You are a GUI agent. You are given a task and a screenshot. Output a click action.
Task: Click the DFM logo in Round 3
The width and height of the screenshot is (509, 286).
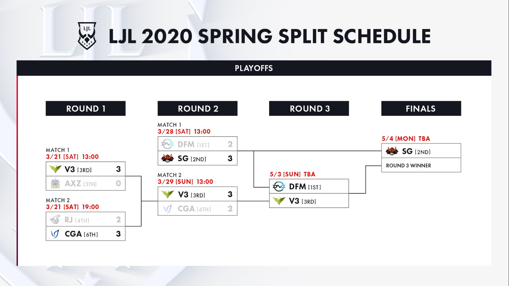[279, 187]
